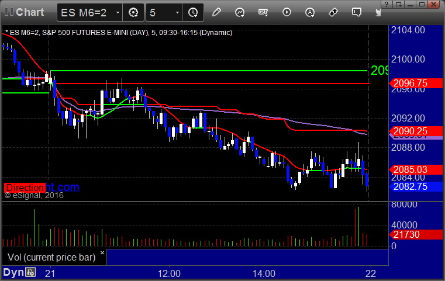The height and width of the screenshot is (281, 445).
Task: Close the Vol study pane
Action: [102, 252]
